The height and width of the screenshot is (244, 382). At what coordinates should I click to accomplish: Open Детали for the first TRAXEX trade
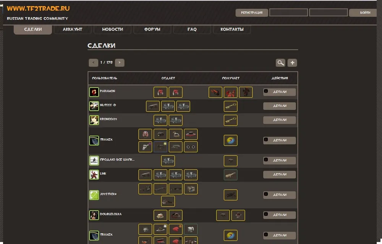[x=280, y=140]
